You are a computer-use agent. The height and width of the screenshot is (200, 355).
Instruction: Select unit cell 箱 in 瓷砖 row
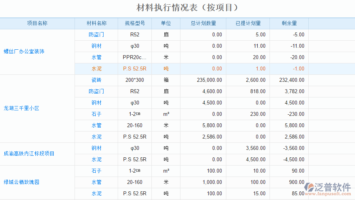166,80
